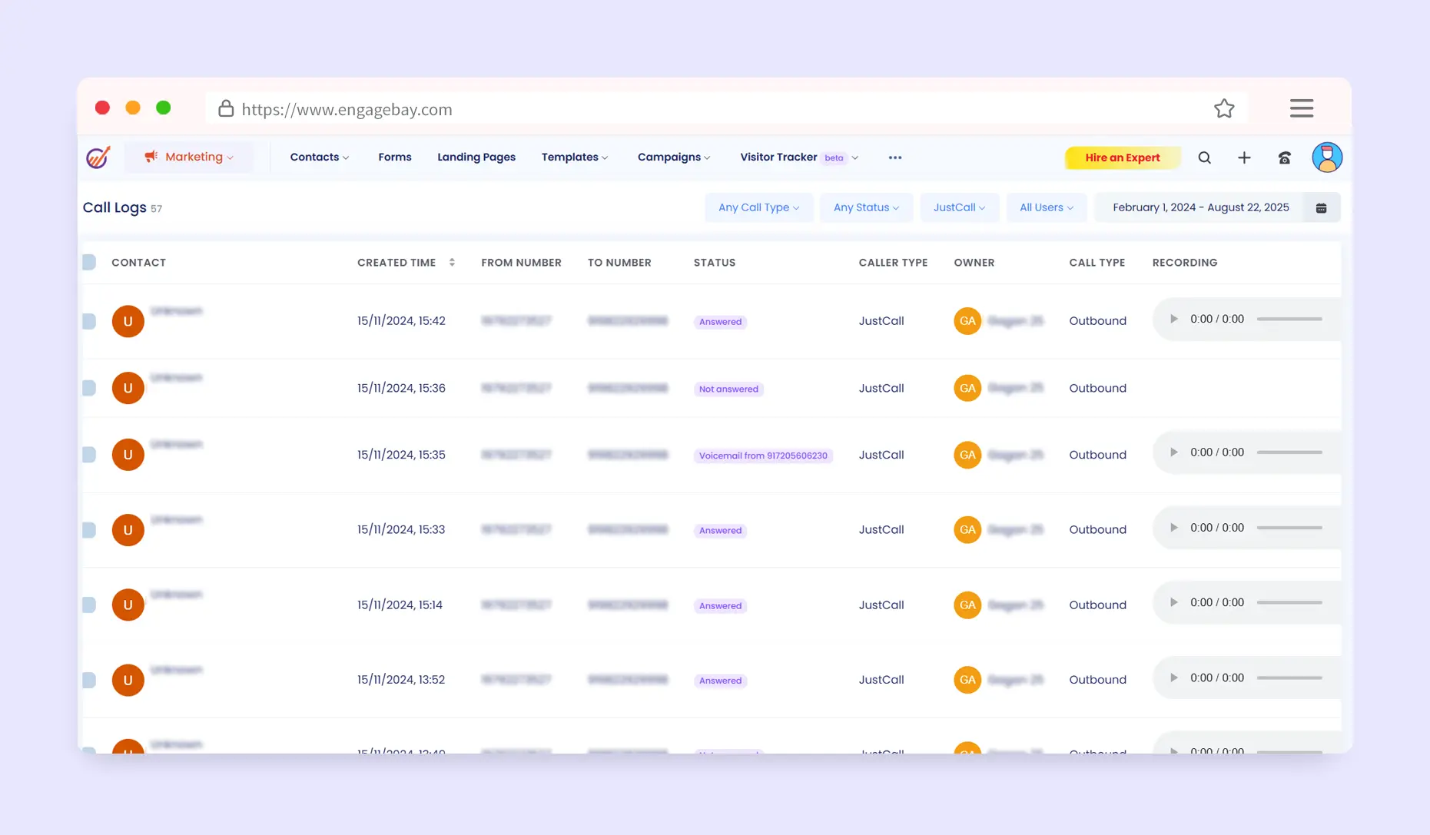Click the plus quick-add icon
Viewport: 1430px width, 835px height.
click(x=1244, y=157)
